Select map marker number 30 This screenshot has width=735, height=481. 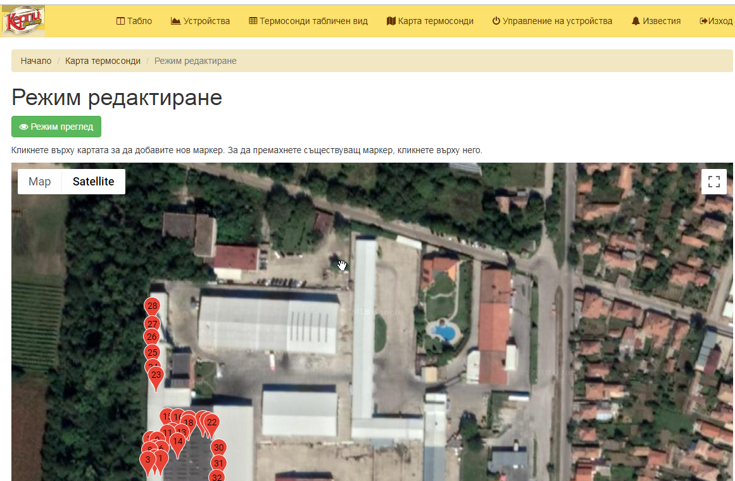218,448
